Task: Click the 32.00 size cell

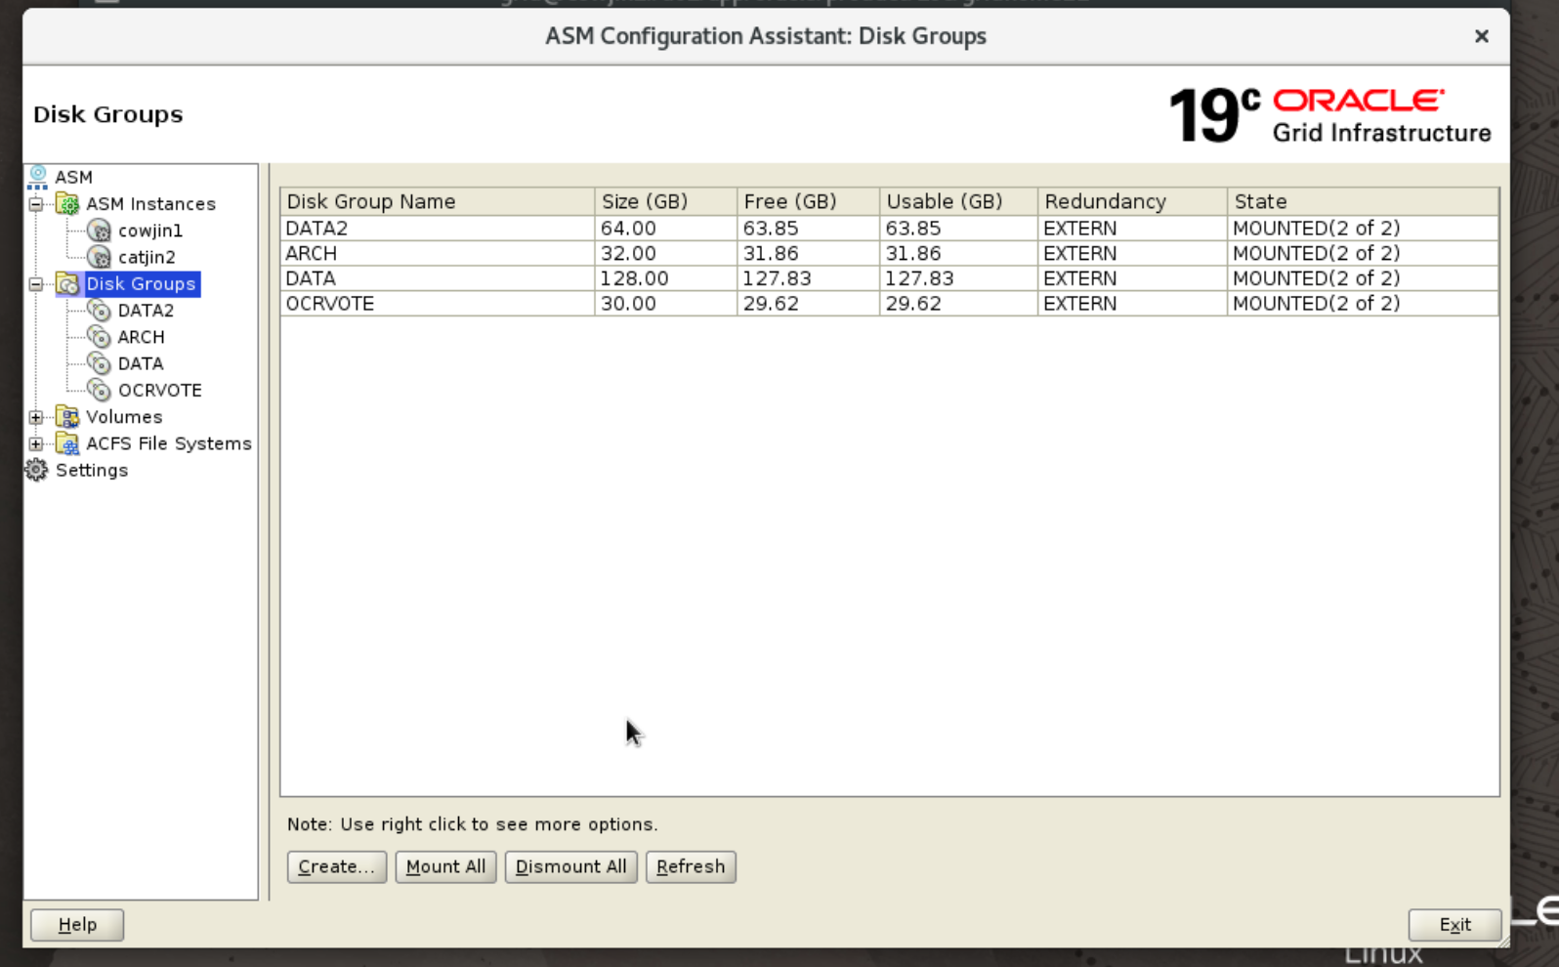Action: [x=665, y=253]
